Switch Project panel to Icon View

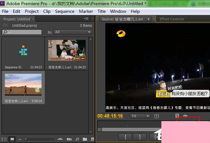tap(12, 139)
